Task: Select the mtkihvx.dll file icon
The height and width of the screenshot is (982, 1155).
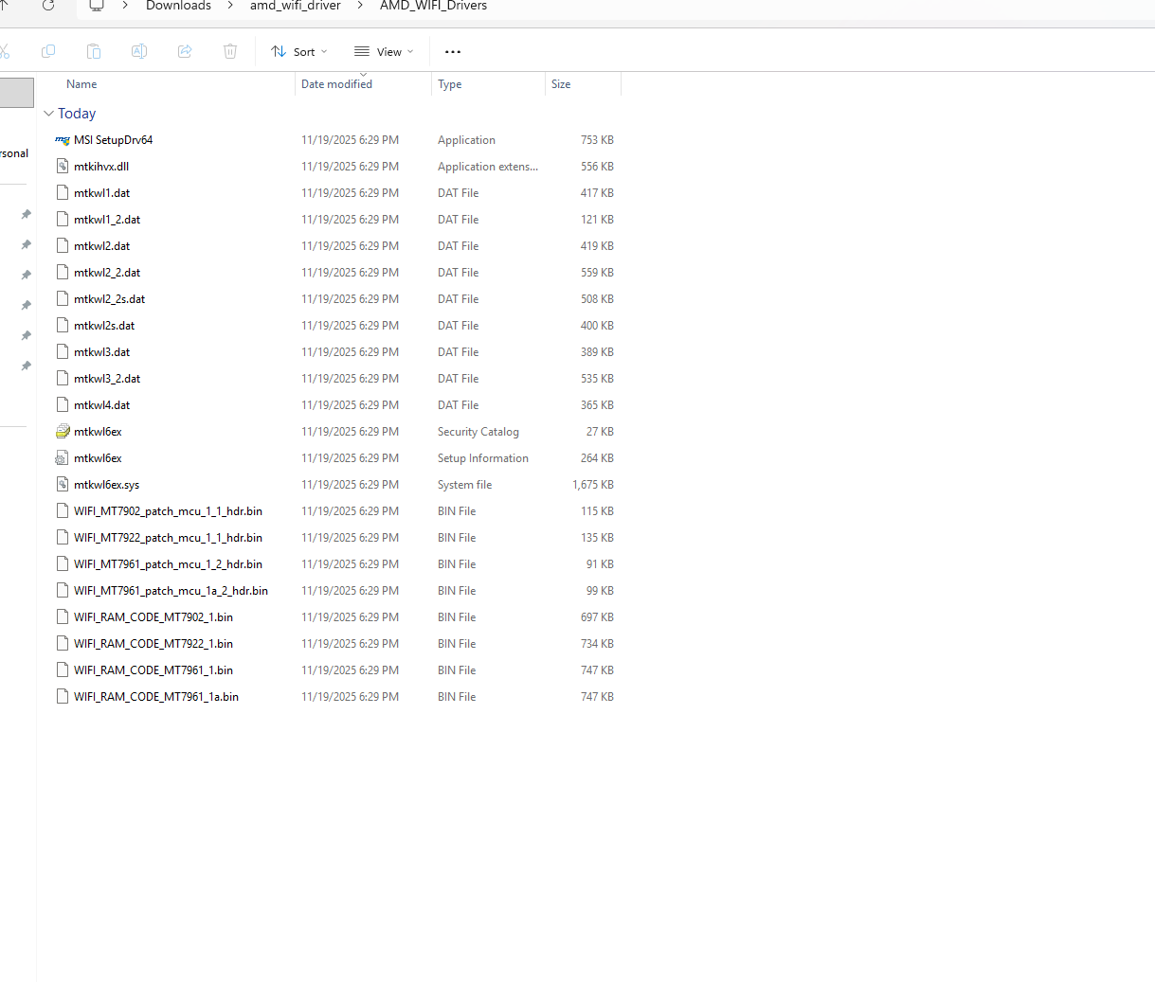Action: coord(63,167)
